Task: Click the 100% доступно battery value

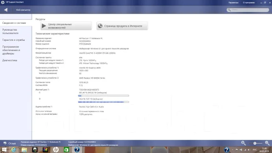Action: point(86,114)
